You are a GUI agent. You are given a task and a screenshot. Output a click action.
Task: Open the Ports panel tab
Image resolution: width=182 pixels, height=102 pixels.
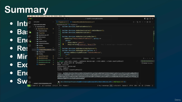[93, 58]
